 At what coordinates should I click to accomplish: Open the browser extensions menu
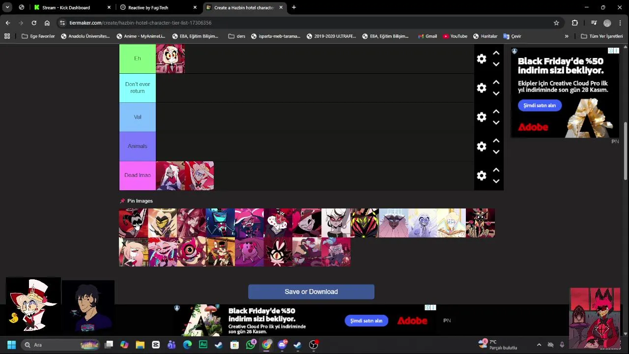coord(574,23)
